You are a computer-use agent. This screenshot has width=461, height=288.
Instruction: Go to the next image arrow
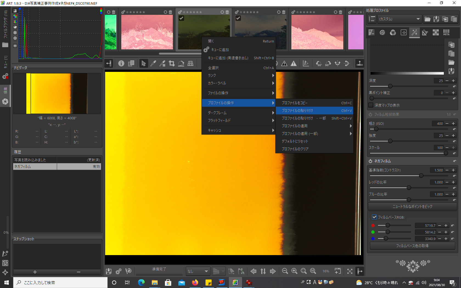(x=273, y=271)
